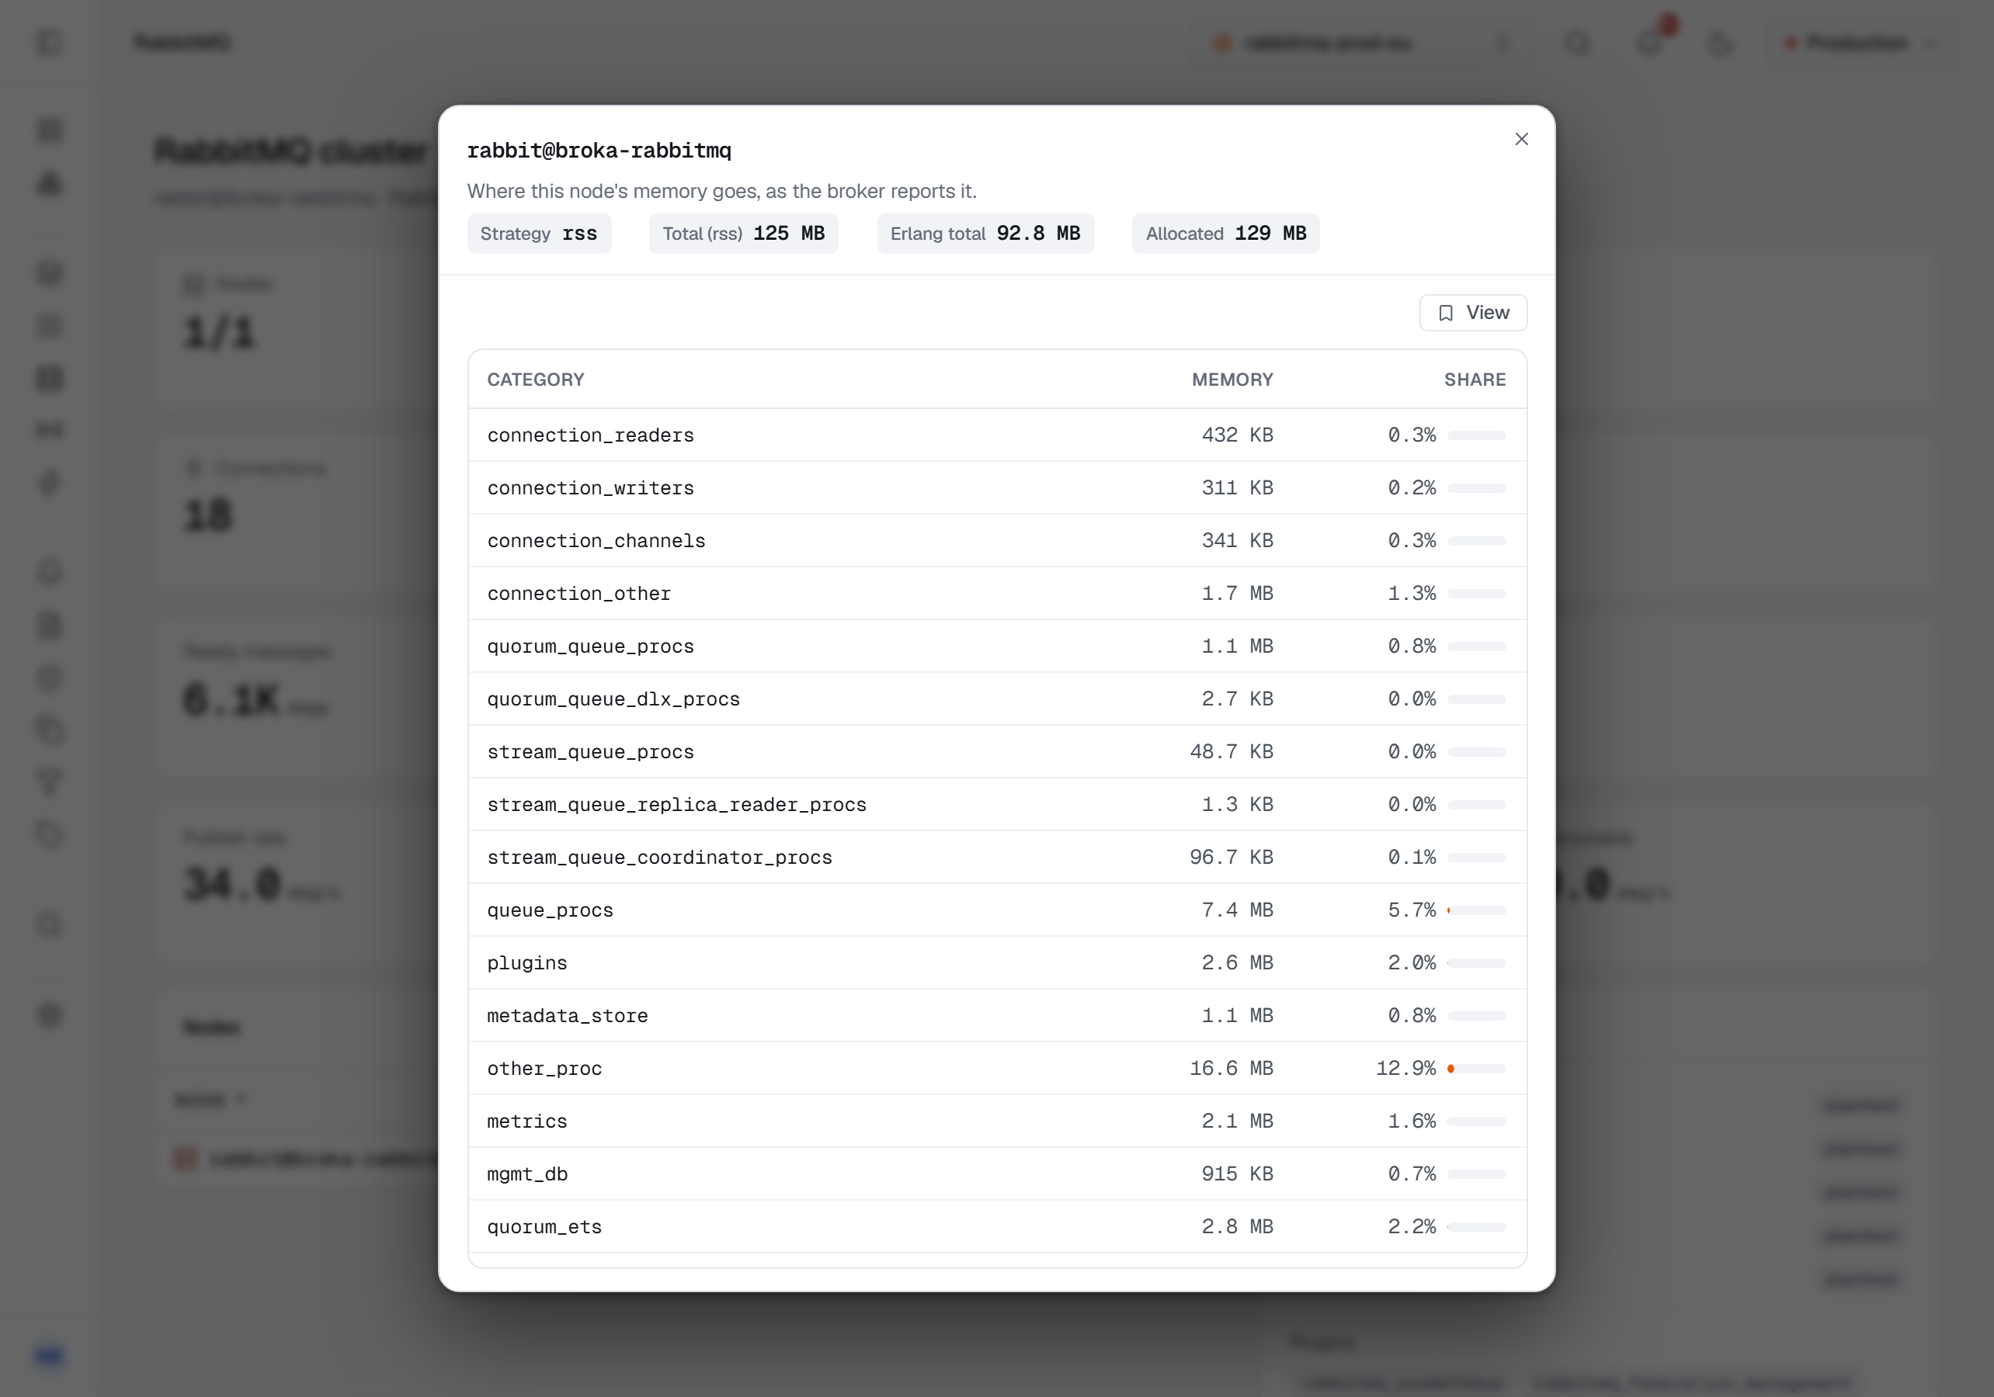Select the connection_other row label
The width and height of the screenshot is (1994, 1397).
coord(579,594)
